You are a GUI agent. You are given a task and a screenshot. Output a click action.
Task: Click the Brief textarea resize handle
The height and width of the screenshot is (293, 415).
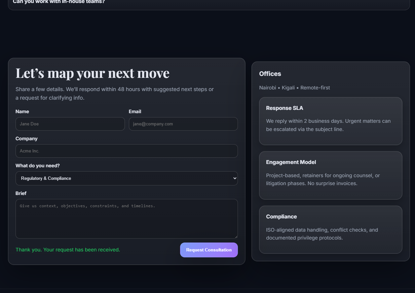pyautogui.click(x=236, y=237)
